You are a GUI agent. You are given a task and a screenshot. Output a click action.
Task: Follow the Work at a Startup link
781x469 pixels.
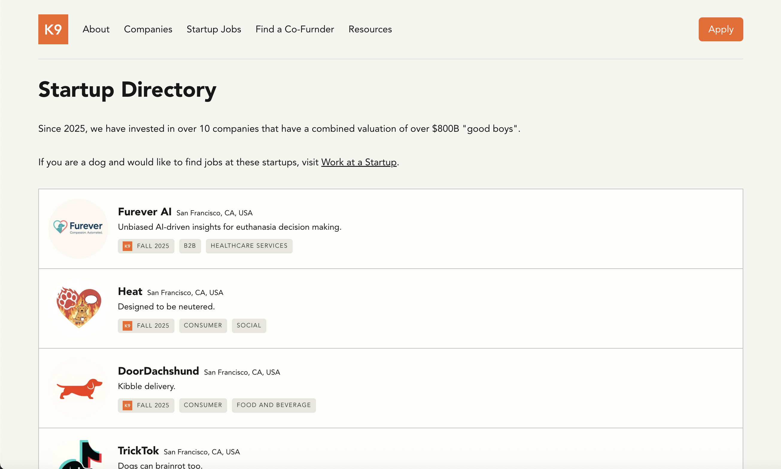pyautogui.click(x=358, y=162)
